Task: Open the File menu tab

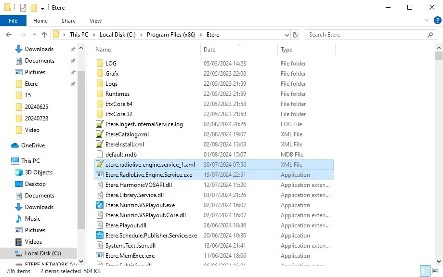Action: click(13, 21)
